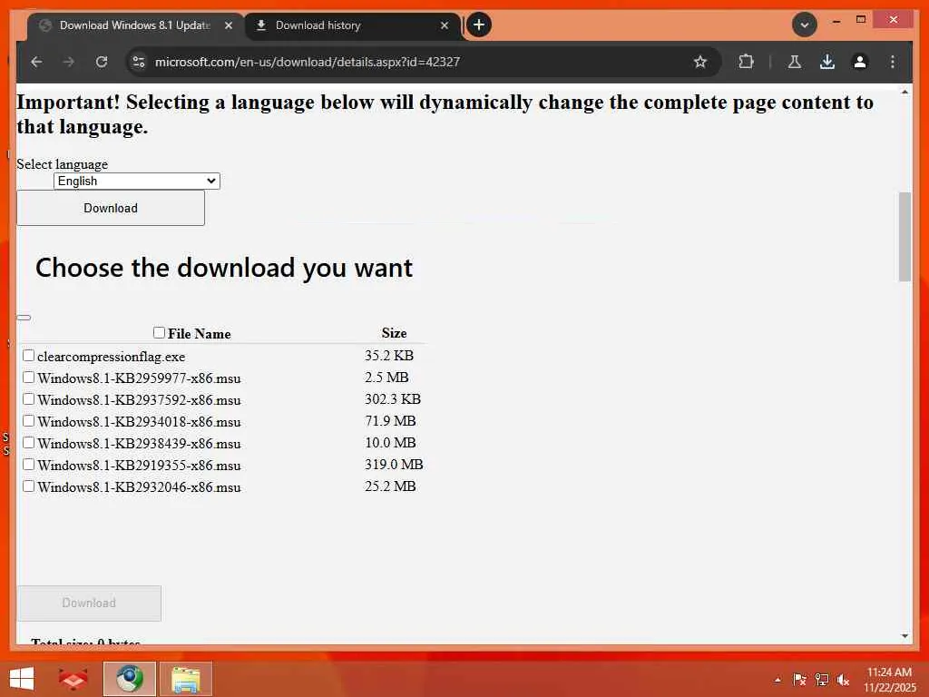929x697 pixels.
Task: Click the Download button below language
Action: [111, 208]
